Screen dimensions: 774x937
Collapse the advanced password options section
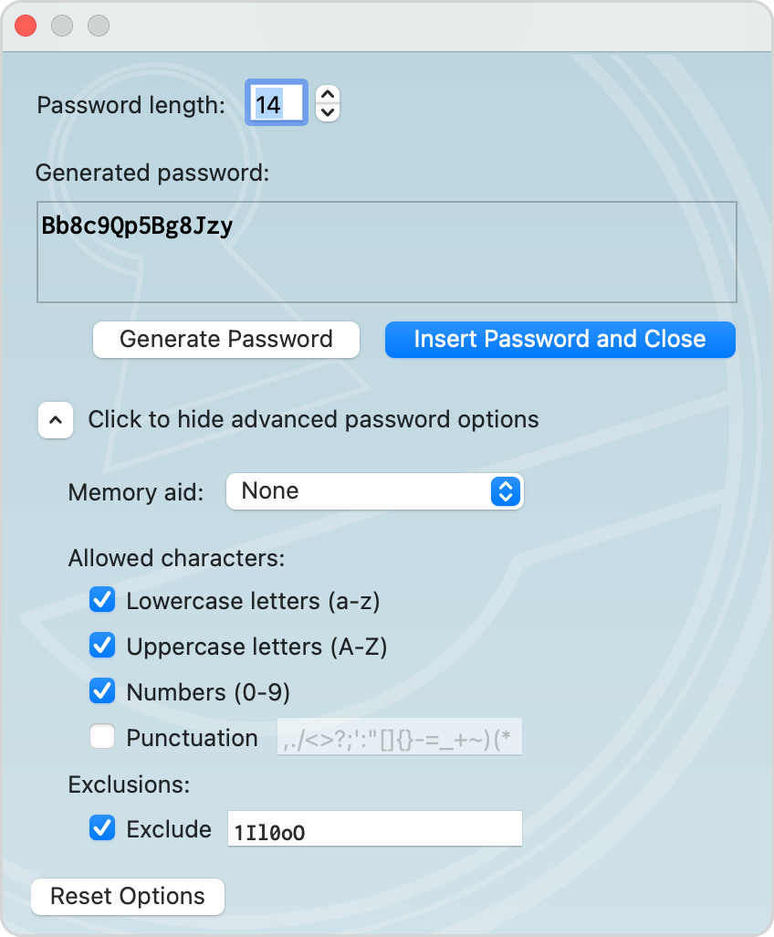pos(56,420)
